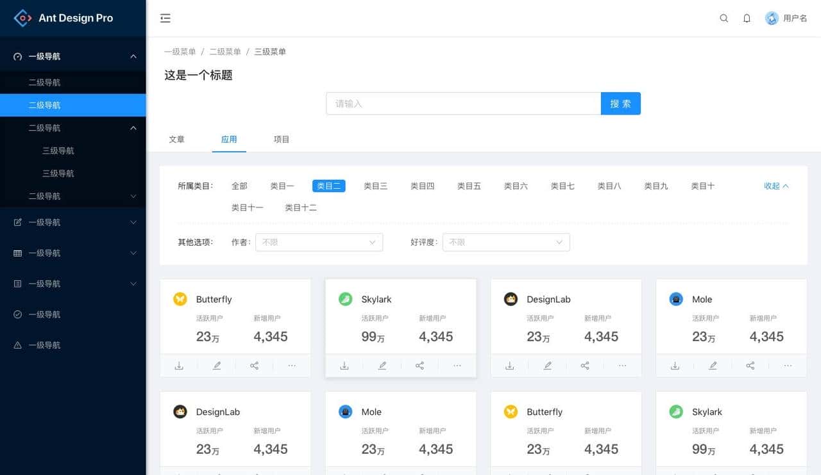Click the 一级菜单 breadcrumb link
Image resolution: width=821 pixels, height=475 pixels.
tap(180, 51)
